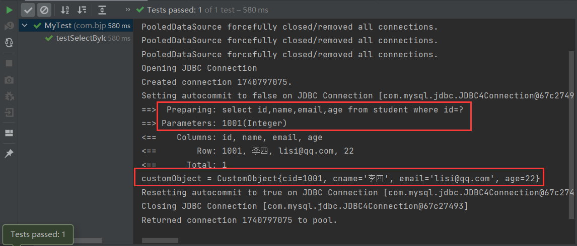Collapse the MyTest tree node arrow
Screen dimensions: 577x246
(25, 26)
